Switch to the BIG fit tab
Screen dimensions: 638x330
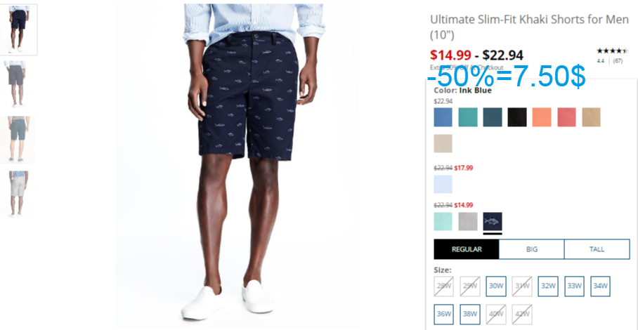532,249
